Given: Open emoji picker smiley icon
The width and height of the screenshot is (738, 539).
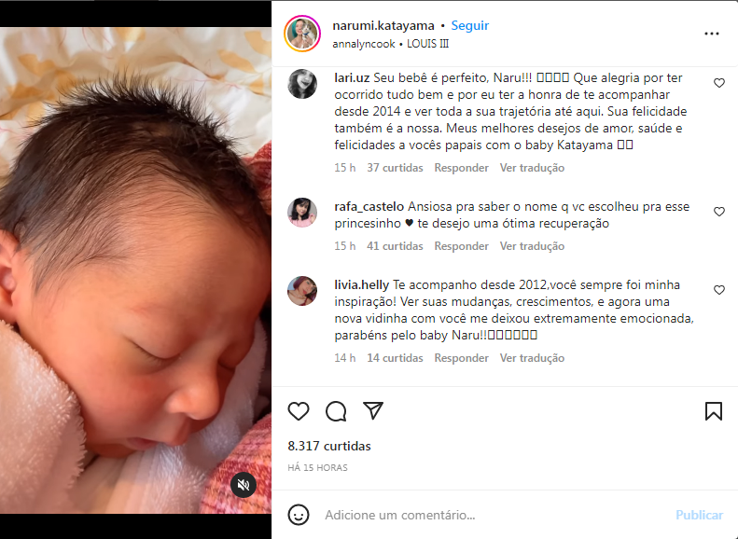Looking at the screenshot, I should [299, 515].
